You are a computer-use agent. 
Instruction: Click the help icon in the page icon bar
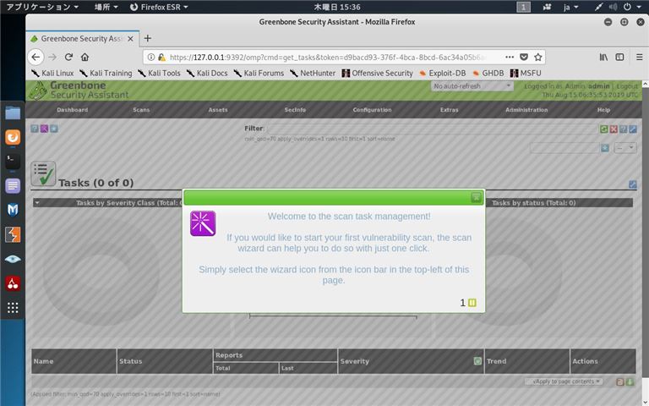click(x=35, y=129)
